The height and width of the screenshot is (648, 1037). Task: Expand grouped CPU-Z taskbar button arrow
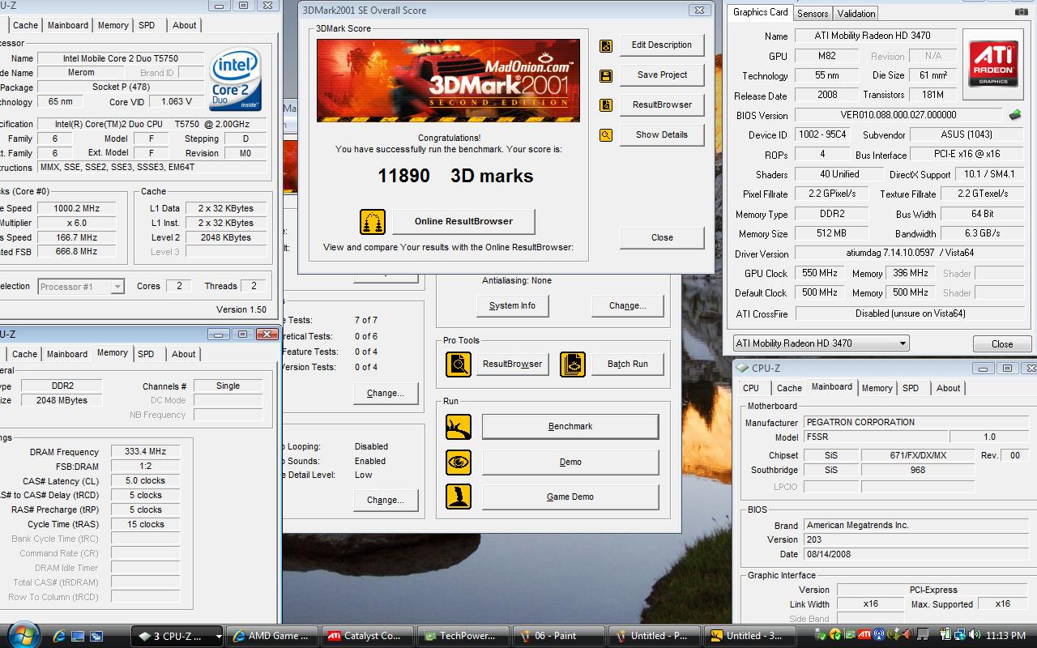coord(218,637)
